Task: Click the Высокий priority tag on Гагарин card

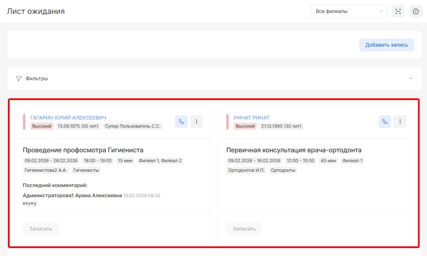Action: (42, 126)
